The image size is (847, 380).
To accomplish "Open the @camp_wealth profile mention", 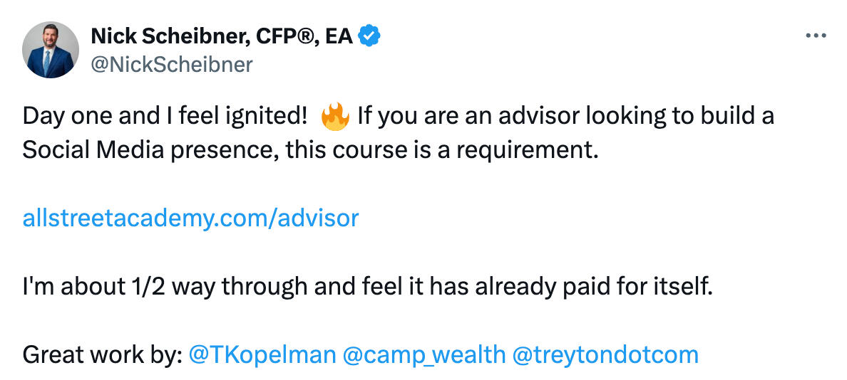I will (x=423, y=354).
